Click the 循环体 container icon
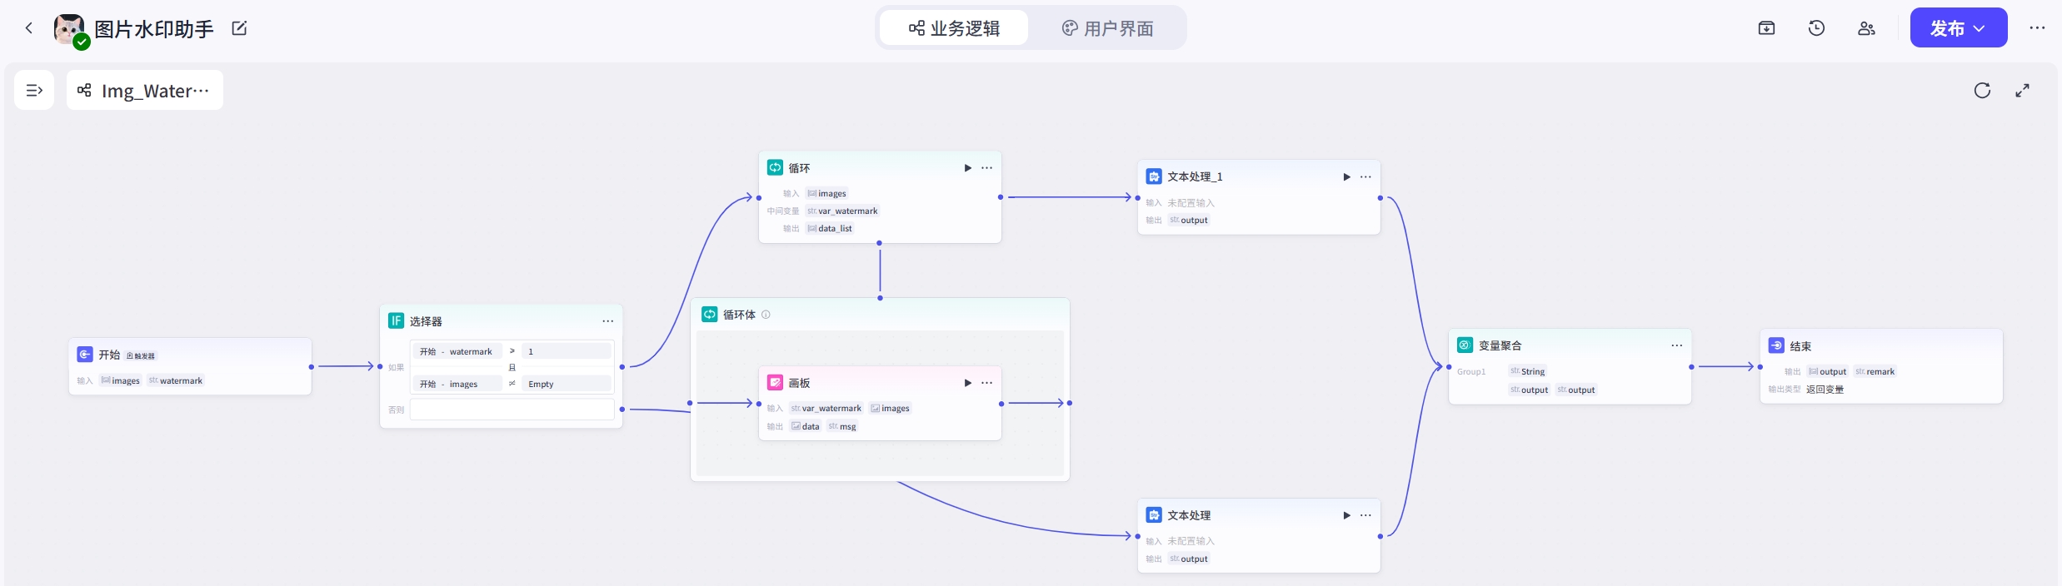The image size is (2062, 586). point(709,314)
